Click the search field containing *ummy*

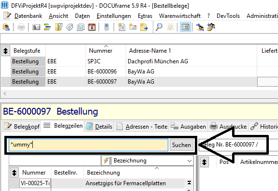pyautogui.click(x=88, y=145)
